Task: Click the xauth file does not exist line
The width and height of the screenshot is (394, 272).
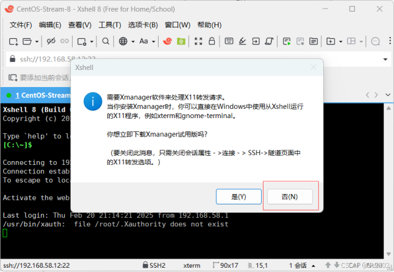Action: click(x=116, y=224)
